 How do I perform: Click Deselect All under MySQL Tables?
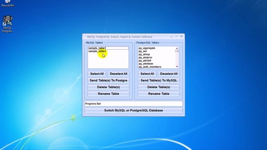(x=118, y=74)
